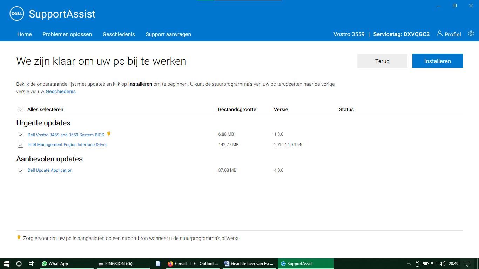Viewport: 479px width, 269px height.
Task: Switch to Firefox Outlook E-mail window
Action: 193,264
